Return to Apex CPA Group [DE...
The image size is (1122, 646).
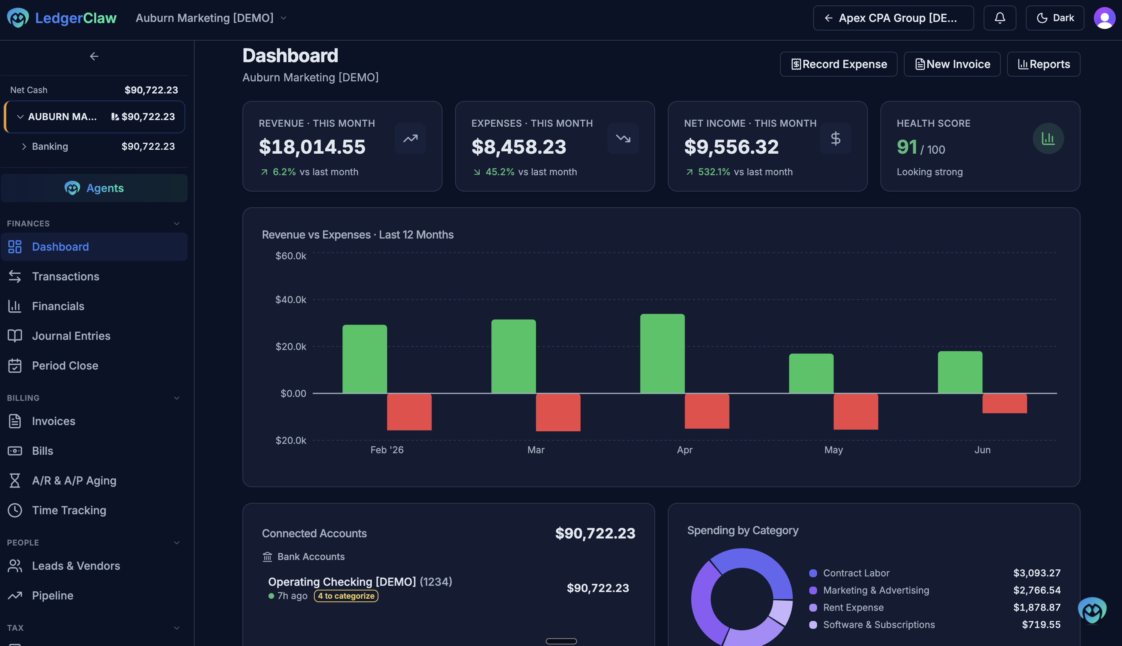(893, 18)
